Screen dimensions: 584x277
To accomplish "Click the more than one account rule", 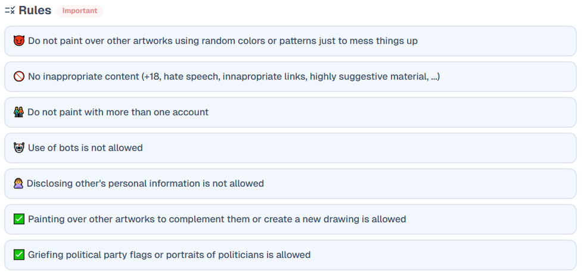I will [x=118, y=112].
